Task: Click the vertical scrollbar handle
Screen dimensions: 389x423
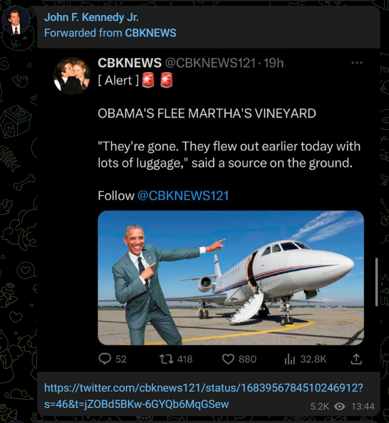Action: click(x=377, y=282)
